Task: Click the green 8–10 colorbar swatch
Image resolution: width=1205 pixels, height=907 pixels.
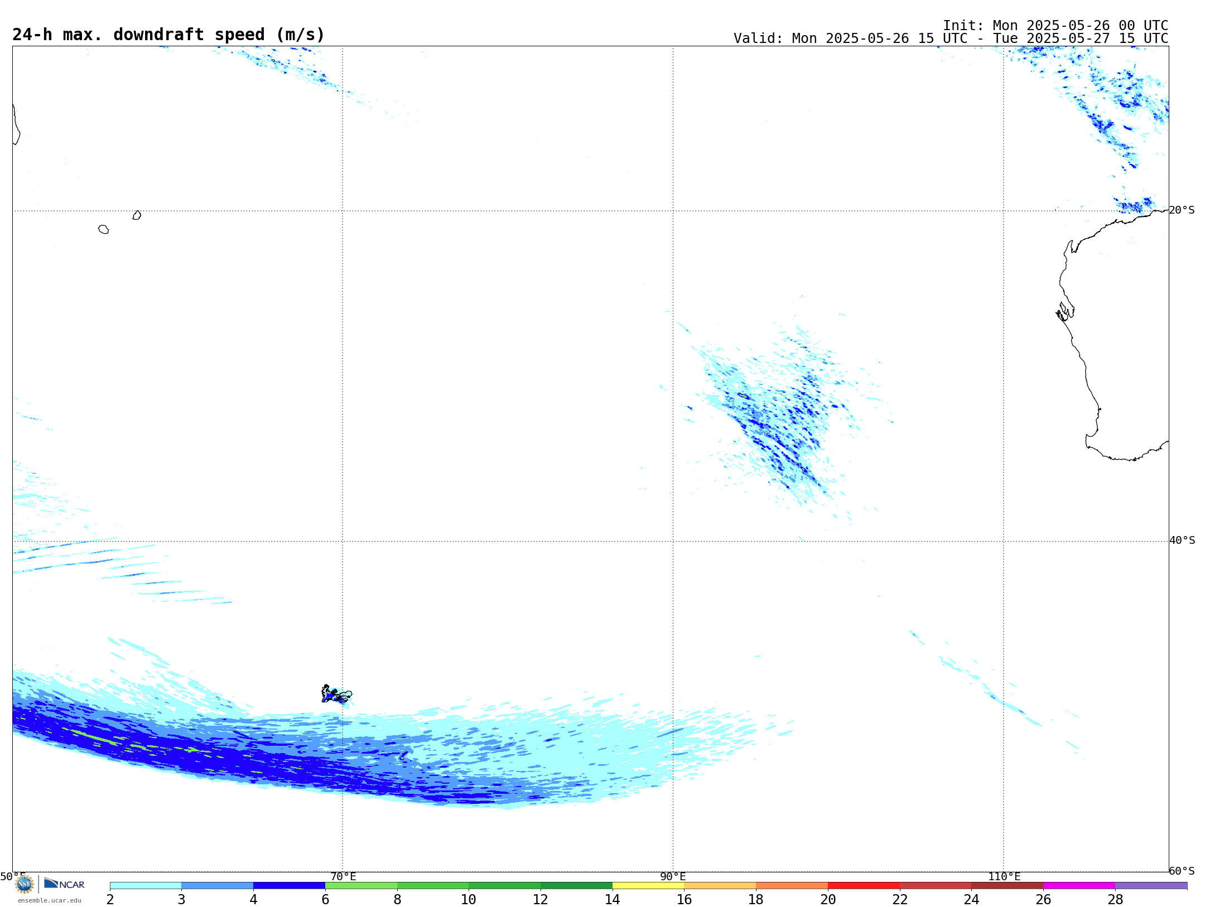Action: click(x=433, y=886)
